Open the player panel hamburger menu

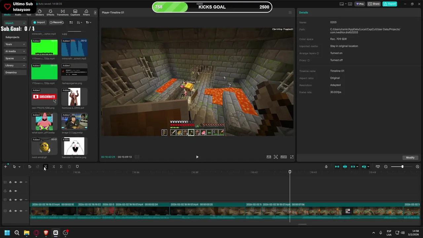click(x=290, y=13)
